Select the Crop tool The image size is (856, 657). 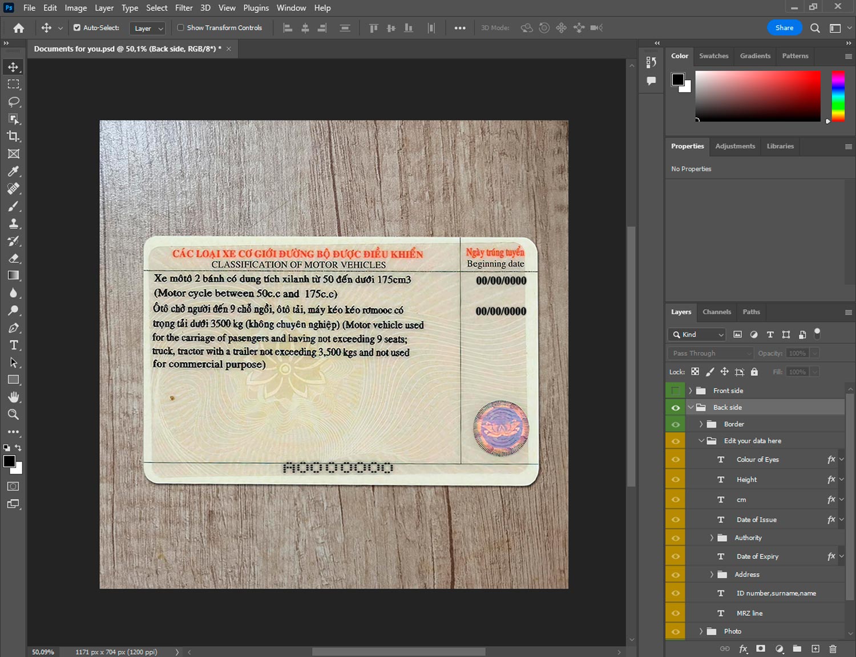coord(13,136)
